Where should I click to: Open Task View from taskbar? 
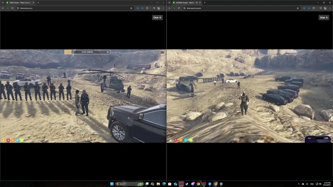click(147, 184)
